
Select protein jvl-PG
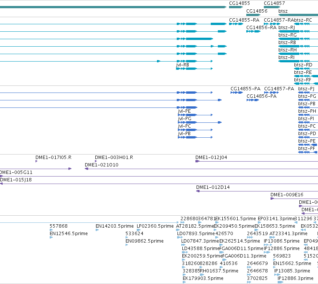tap(185, 119)
